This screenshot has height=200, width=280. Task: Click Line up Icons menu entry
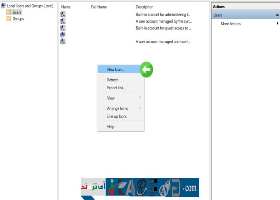[117, 116]
